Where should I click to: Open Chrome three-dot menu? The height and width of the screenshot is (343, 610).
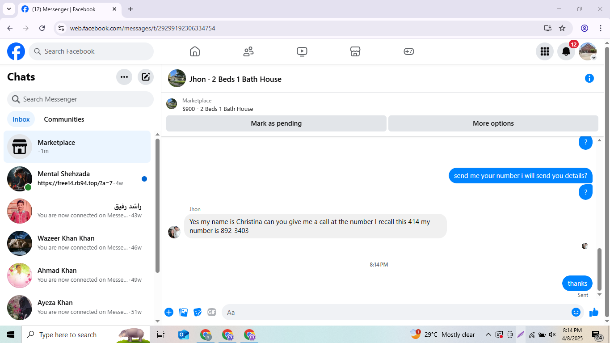pos(600,28)
